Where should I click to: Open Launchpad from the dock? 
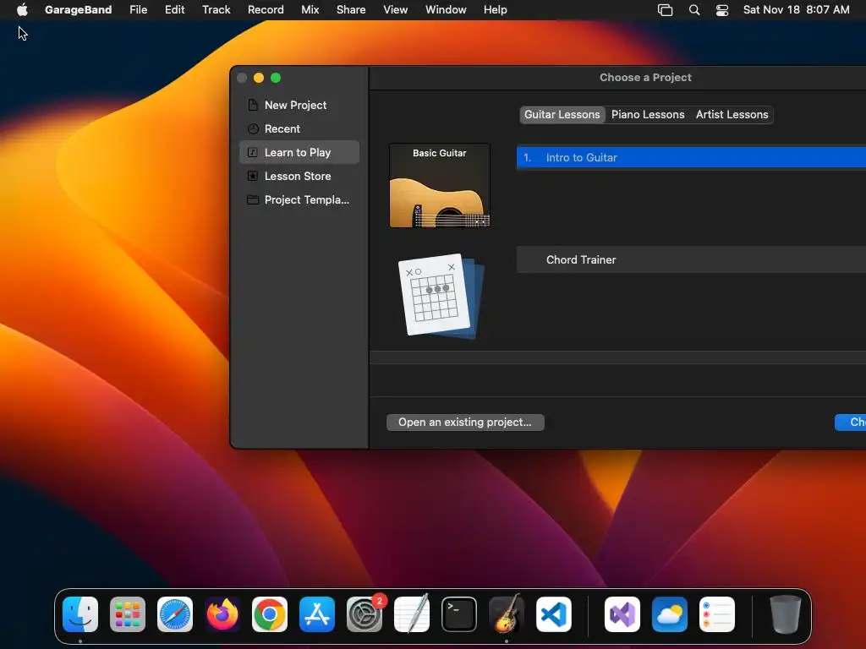[128, 614]
